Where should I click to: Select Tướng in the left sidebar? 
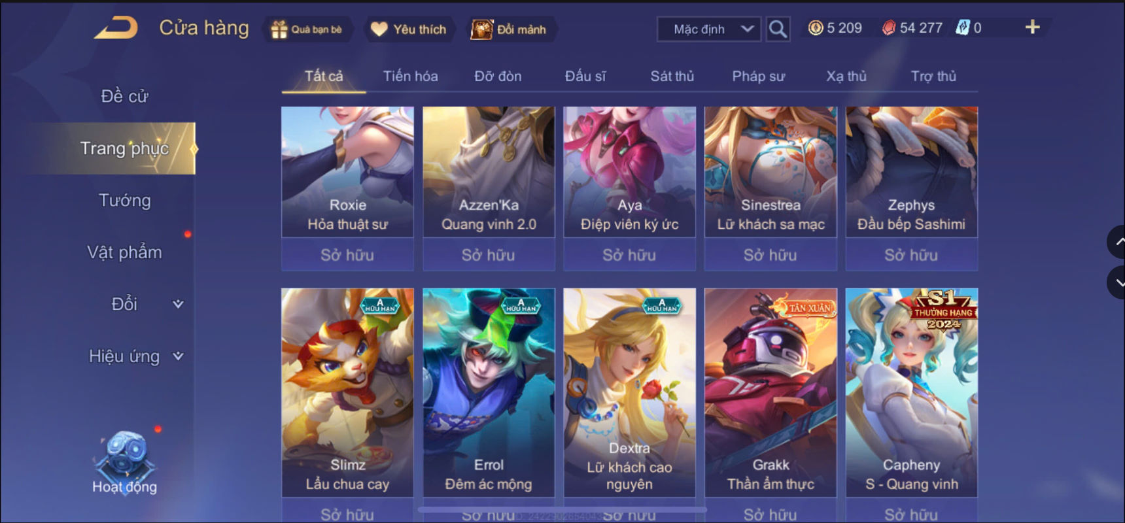(x=124, y=200)
